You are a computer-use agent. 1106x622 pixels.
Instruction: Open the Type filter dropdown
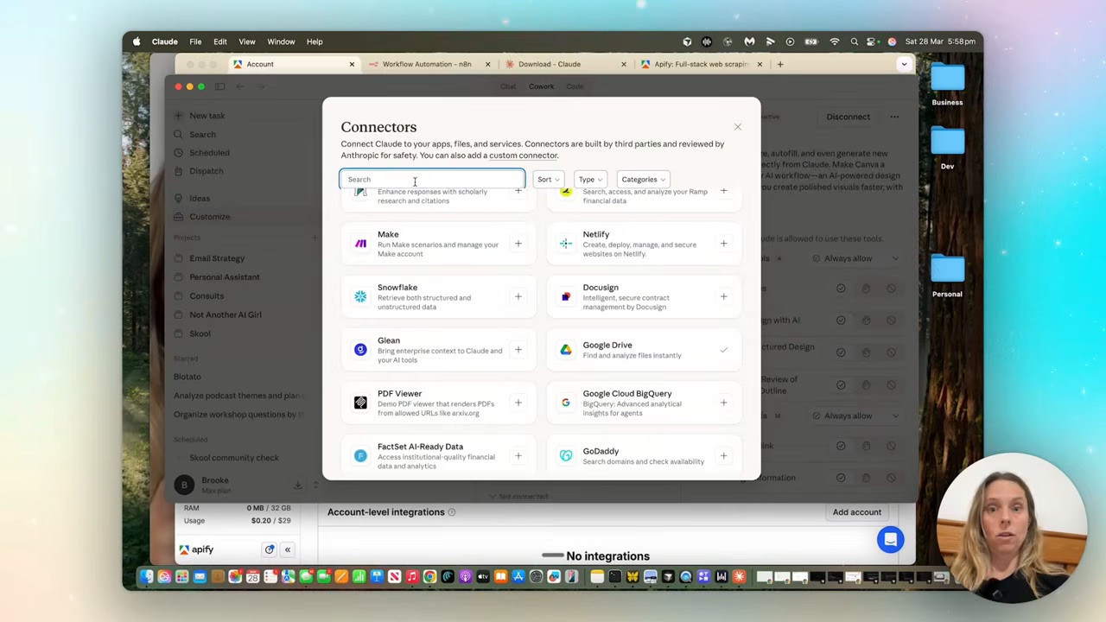[x=590, y=179]
